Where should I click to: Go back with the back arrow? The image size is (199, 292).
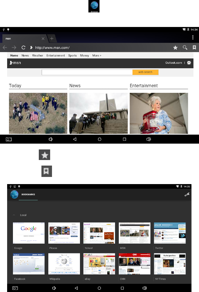[5, 48]
